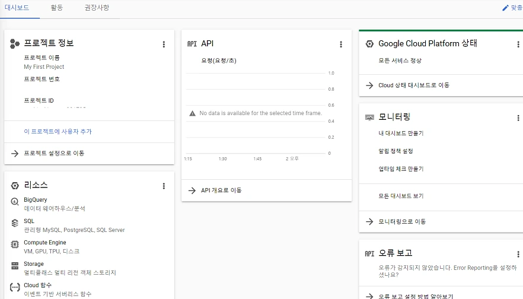The image size is (523, 299).
Task: Open the 권장사항 tab
Action: [97, 8]
